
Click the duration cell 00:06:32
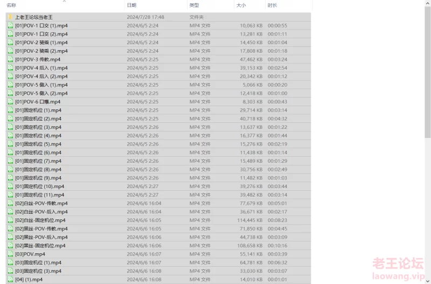(x=277, y=262)
